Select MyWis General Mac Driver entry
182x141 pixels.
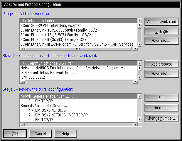tap(79, 96)
